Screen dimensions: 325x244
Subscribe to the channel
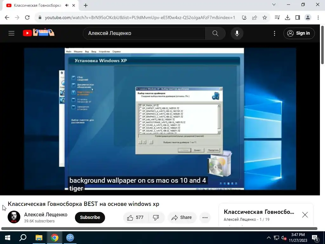[90, 217]
